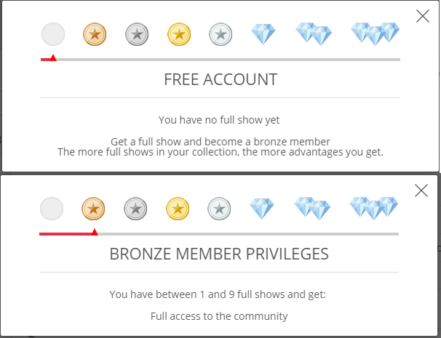Select pale platinum star medal in Free Account panel
Viewport: 441px width, 338px height.
pyautogui.click(x=220, y=33)
